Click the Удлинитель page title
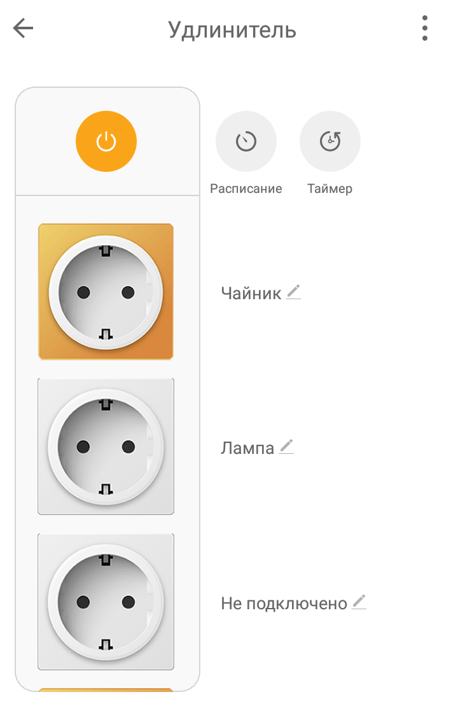Viewport: 458px width, 713px height. pos(232,30)
